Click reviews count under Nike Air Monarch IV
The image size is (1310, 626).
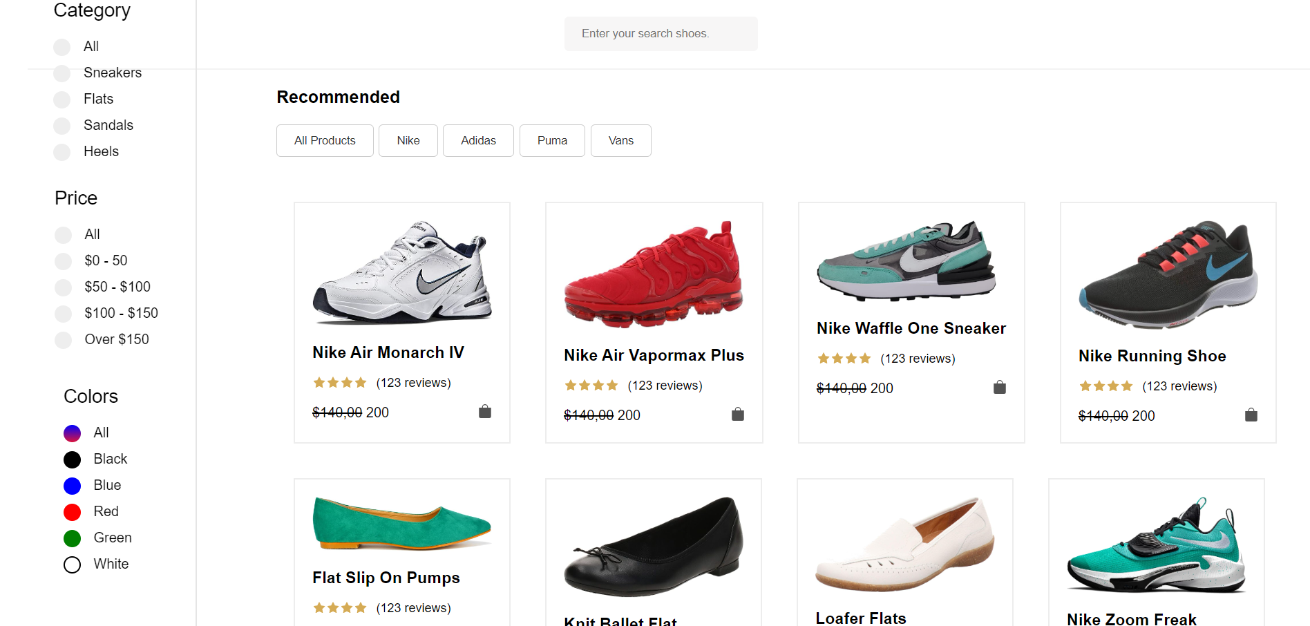[413, 383]
